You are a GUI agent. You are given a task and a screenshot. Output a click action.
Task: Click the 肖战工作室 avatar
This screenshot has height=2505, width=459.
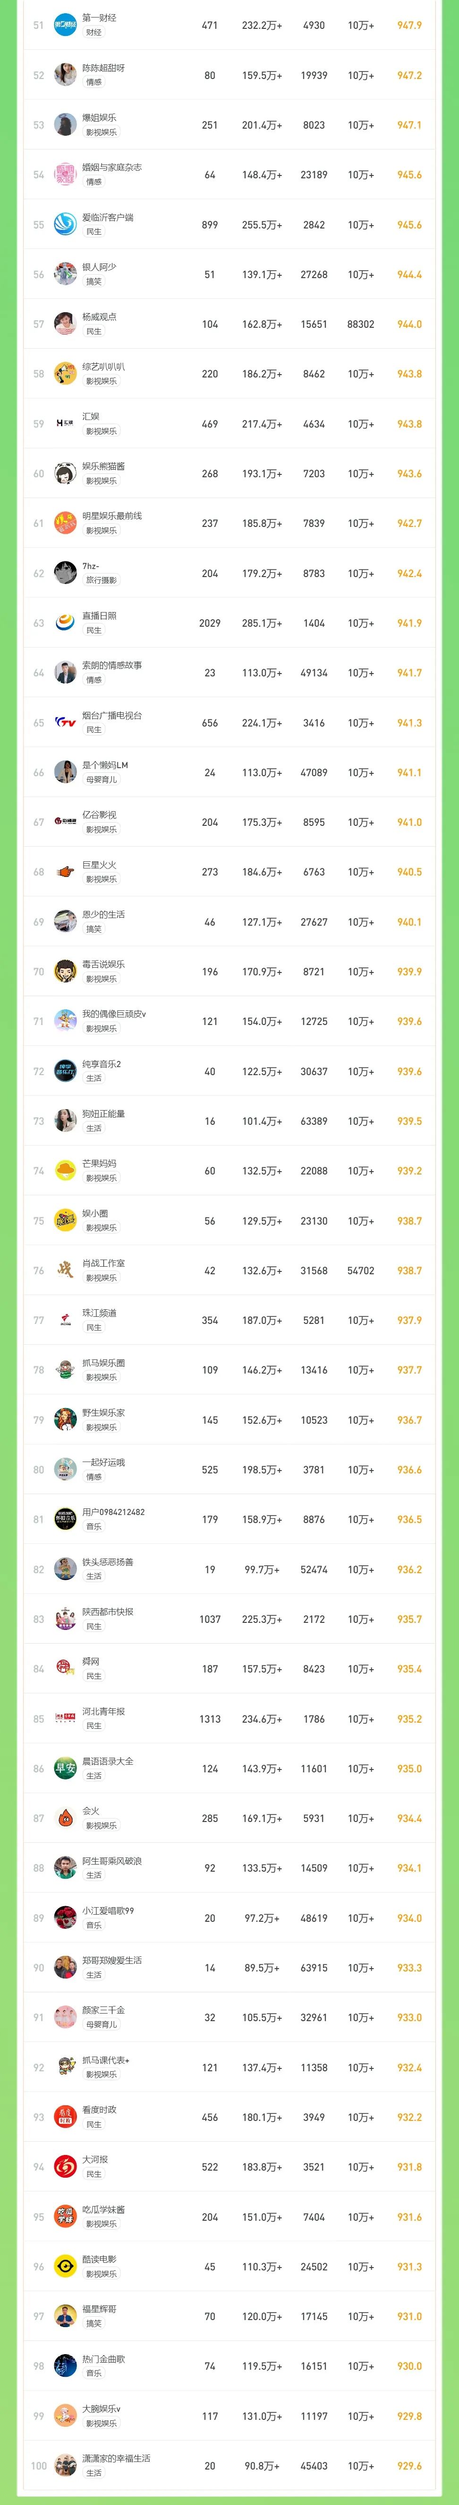pos(65,1270)
